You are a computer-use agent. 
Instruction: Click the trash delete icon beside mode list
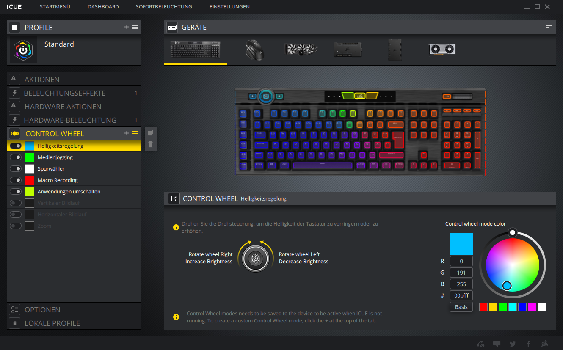point(150,145)
